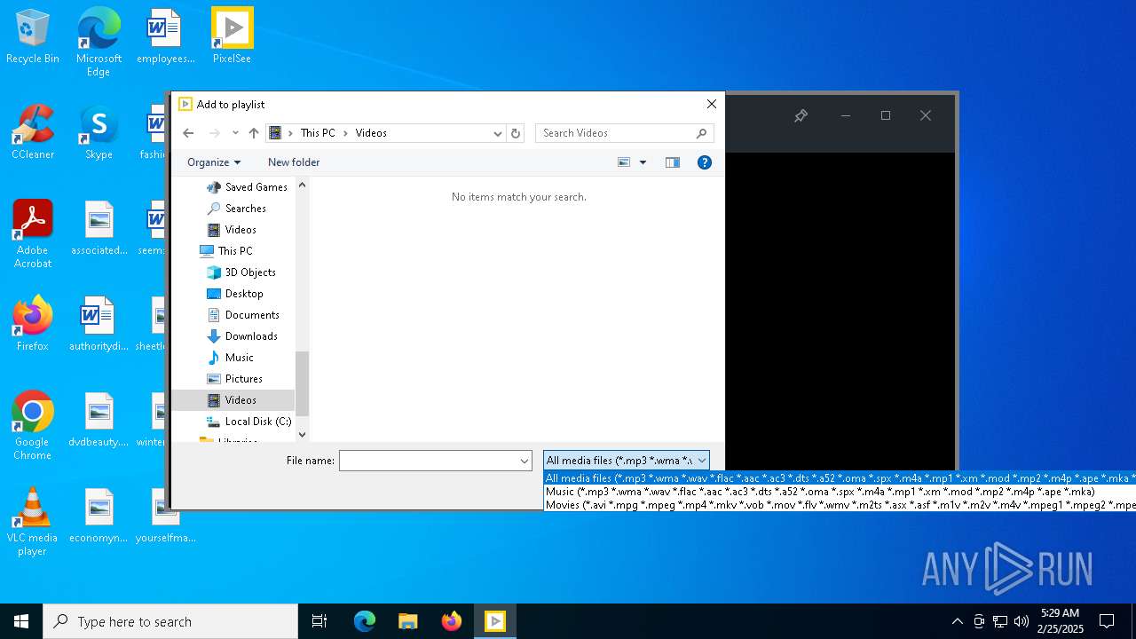Launch VLC media player from the desktop

pos(33,522)
